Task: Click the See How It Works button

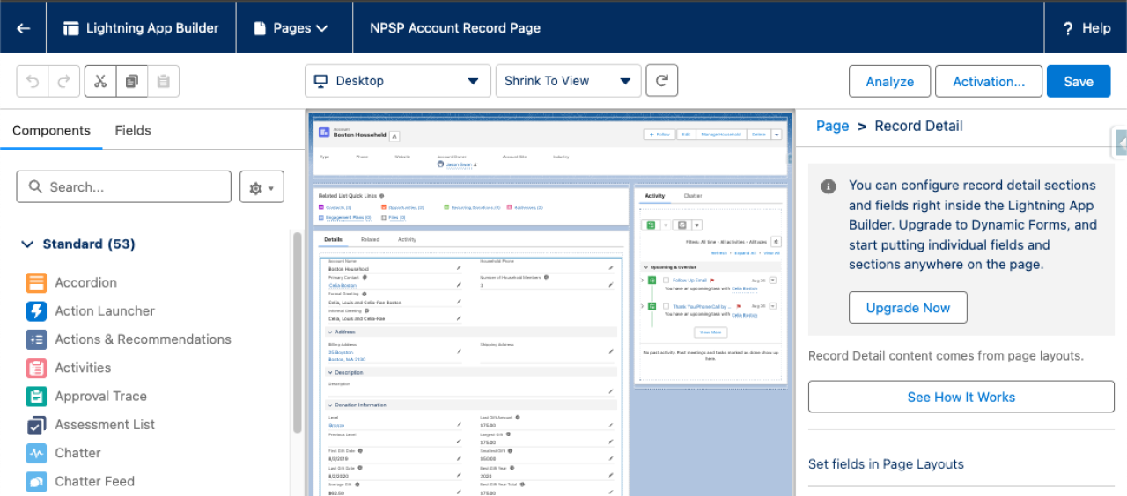Action: click(961, 397)
